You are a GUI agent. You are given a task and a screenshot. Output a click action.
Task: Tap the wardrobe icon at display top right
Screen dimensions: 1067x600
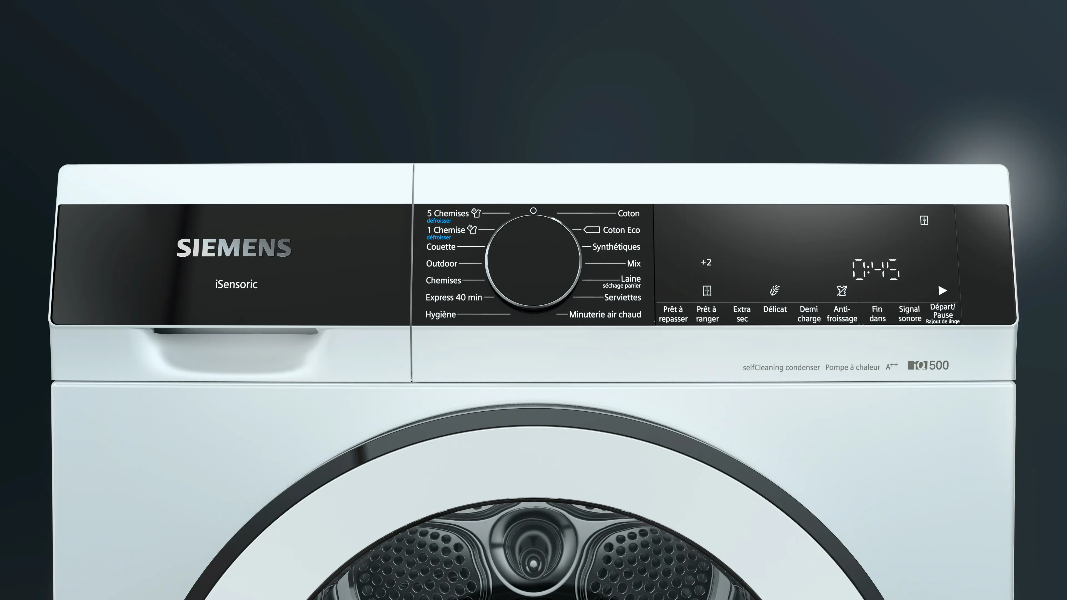coord(924,220)
